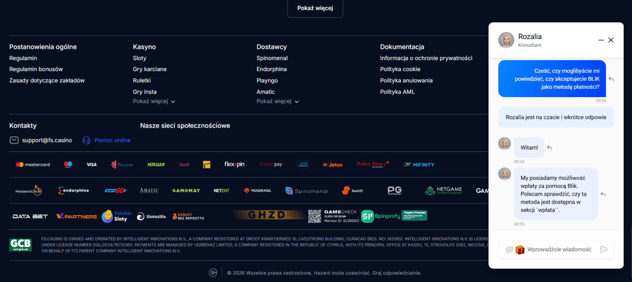
Task: Click the Mastercard payment logo
Action: click(x=33, y=165)
